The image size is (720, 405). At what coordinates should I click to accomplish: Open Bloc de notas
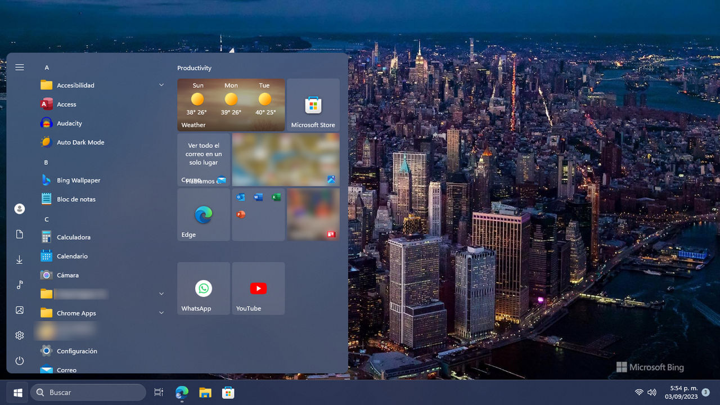pyautogui.click(x=103, y=199)
